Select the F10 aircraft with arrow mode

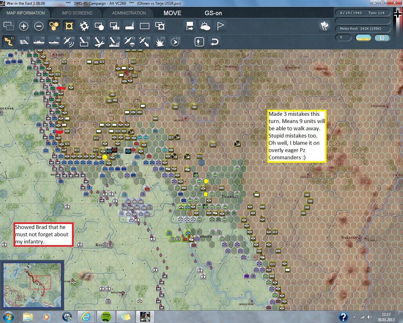145,41
